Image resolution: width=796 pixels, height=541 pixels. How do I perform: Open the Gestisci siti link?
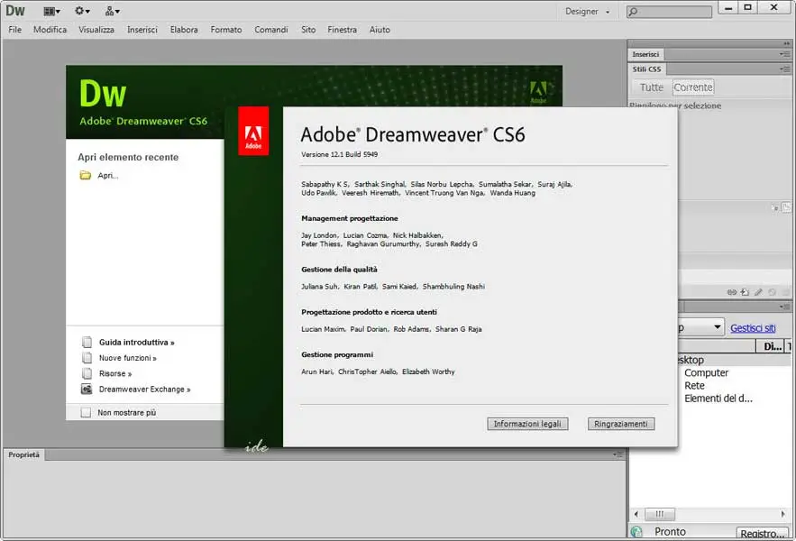coord(753,328)
